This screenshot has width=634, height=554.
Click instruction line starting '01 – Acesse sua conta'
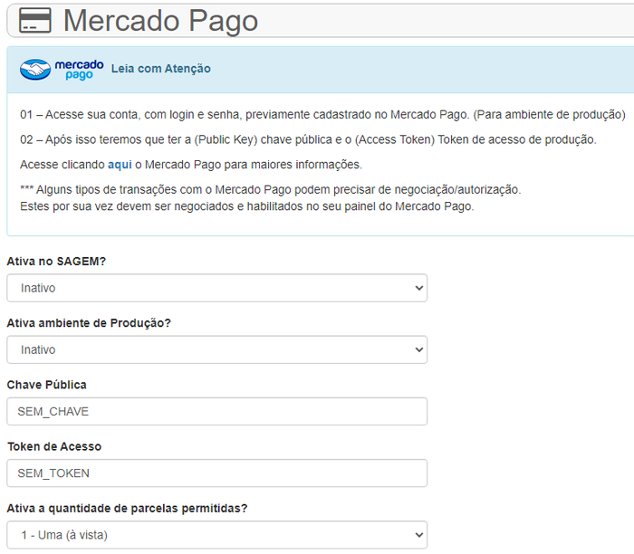point(322,115)
